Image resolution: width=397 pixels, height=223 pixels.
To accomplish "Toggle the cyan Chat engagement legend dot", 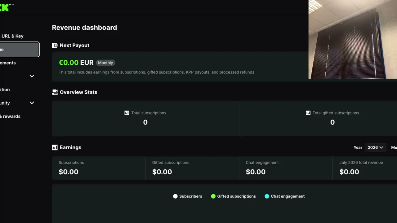I will [x=267, y=196].
